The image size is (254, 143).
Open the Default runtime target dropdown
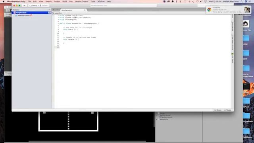[44, 6]
